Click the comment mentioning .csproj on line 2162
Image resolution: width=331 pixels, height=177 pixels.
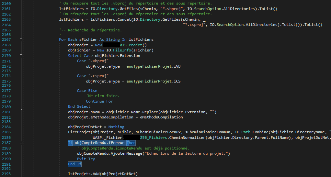[x=135, y=14]
